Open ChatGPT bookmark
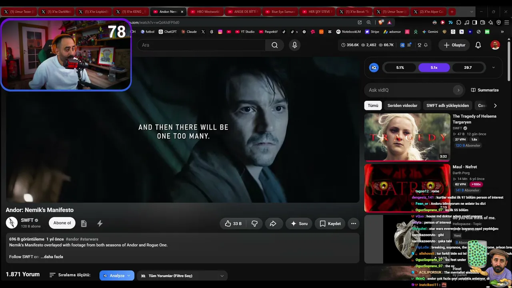 tap(168, 32)
